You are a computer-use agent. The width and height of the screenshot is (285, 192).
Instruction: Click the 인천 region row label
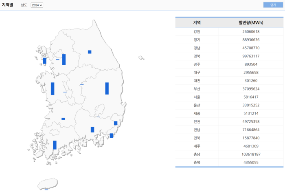pyautogui.click(x=197, y=122)
